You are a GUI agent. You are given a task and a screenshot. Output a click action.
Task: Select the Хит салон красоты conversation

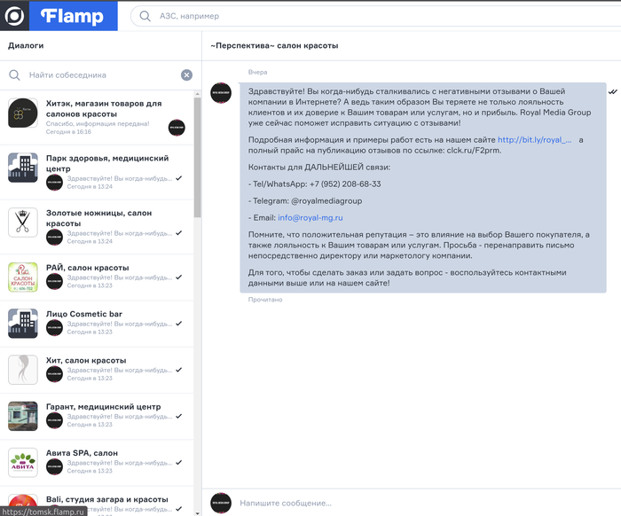(97, 370)
